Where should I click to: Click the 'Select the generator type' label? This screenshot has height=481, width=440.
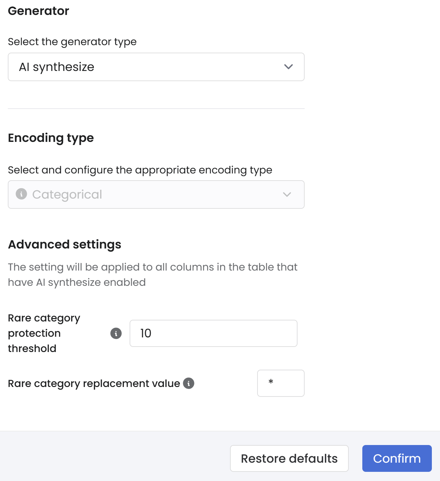[x=72, y=42]
